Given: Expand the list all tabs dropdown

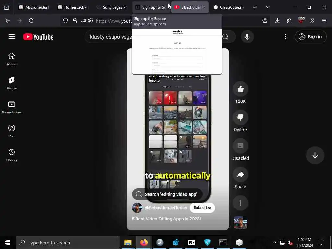Looking at the screenshot, I should pos(267,7).
